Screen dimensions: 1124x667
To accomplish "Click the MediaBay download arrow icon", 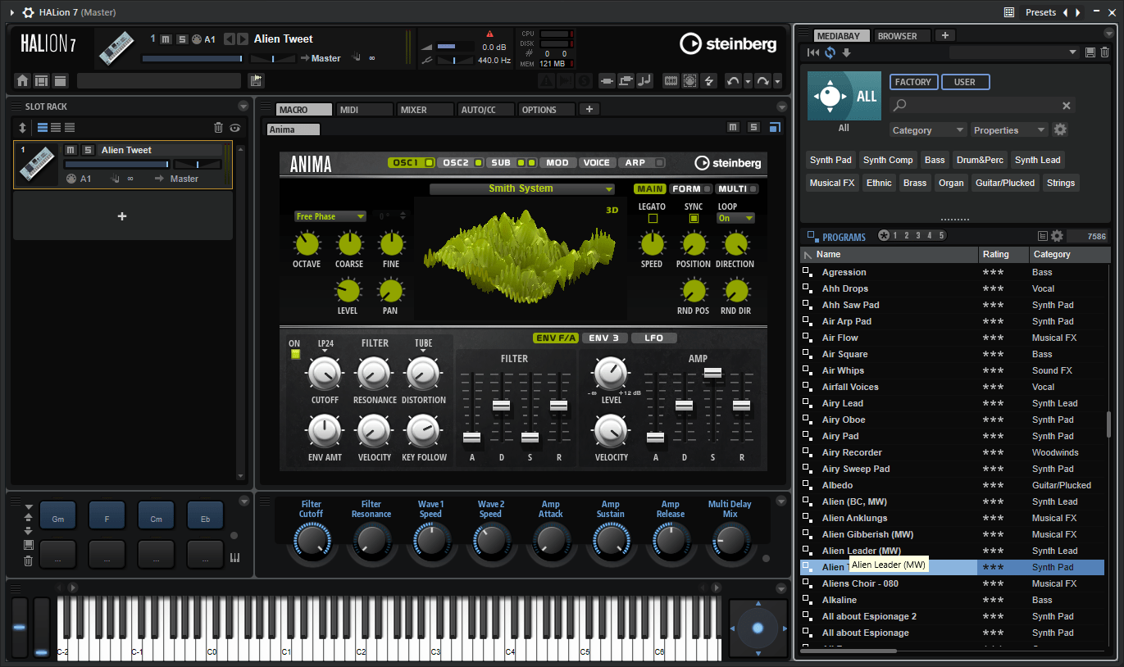I will 846,52.
